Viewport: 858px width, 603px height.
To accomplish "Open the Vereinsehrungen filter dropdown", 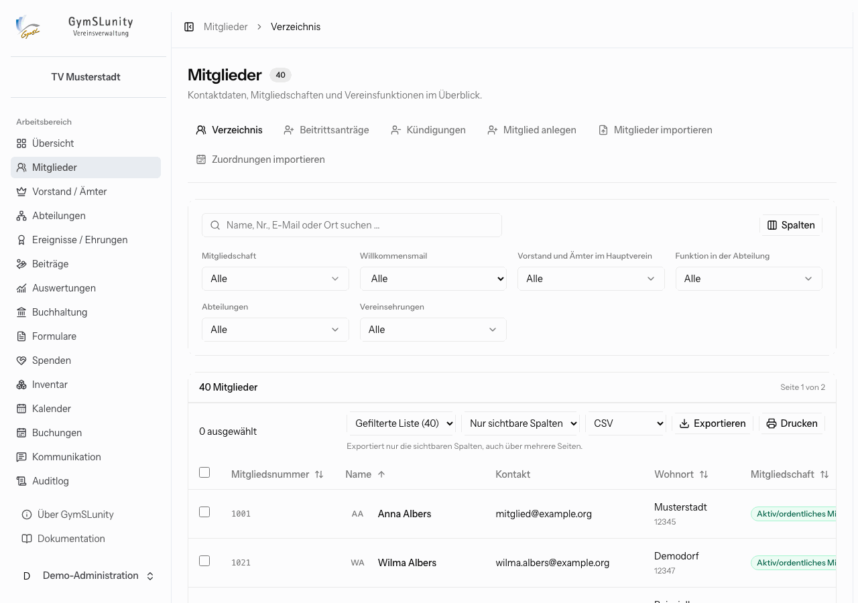I will pyautogui.click(x=433, y=330).
